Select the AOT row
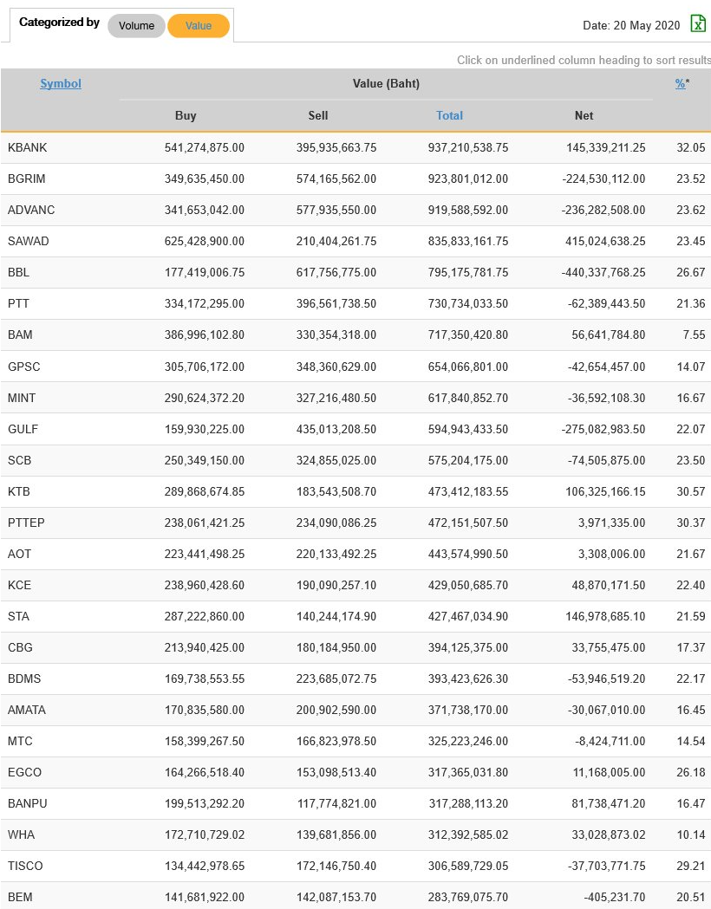Viewport: 711px width, 909px height. (19, 554)
